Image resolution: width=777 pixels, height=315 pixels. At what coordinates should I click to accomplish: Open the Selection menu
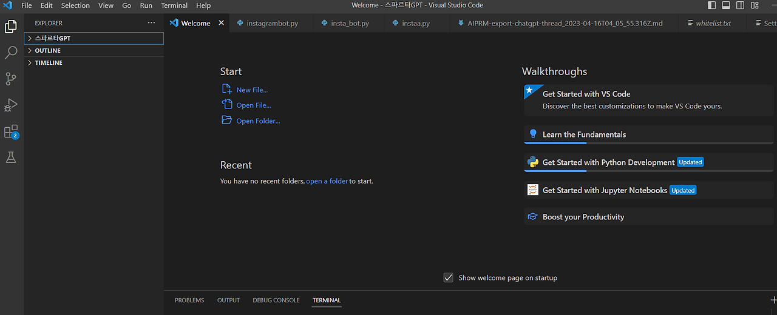[x=75, y=5]
